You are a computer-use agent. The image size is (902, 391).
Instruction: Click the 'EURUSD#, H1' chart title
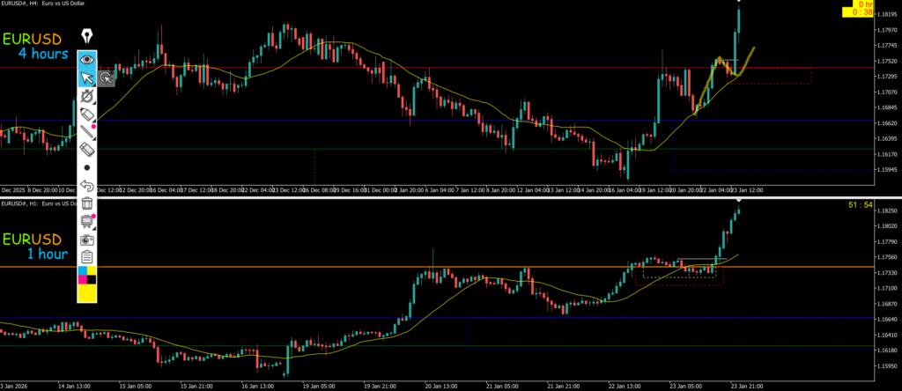(x=42, y=204)
